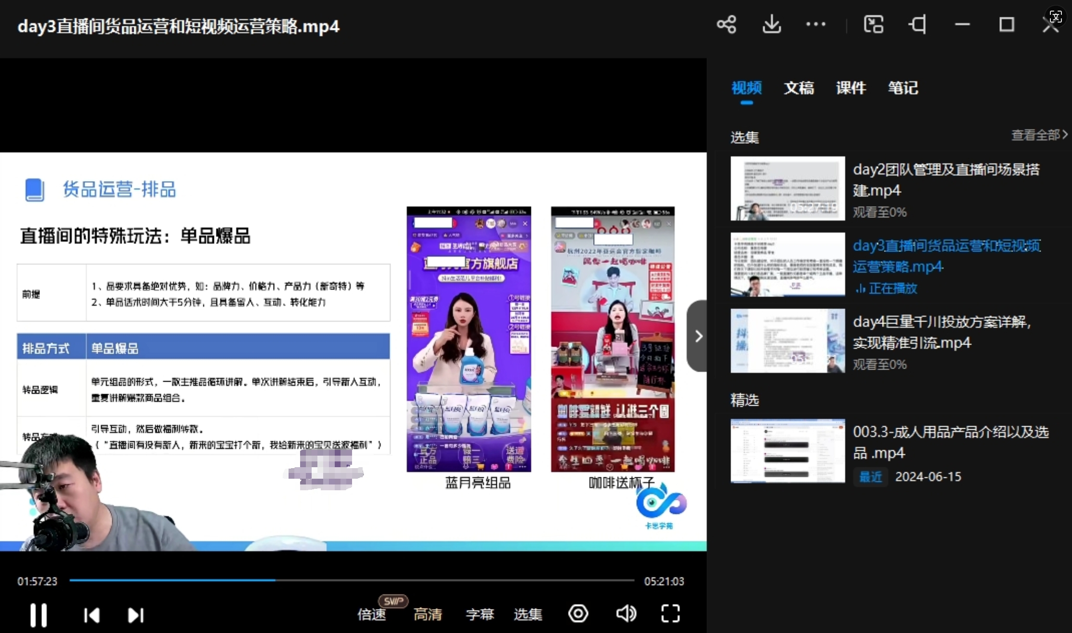Skip to the next video
Viewport: 1072px width, 633px height.
click(136, 615)
